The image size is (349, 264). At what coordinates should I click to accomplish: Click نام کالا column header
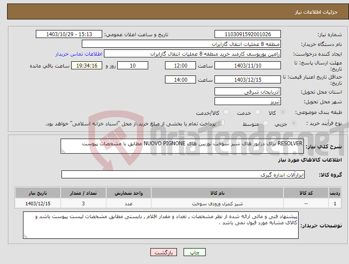pyautogui.click(x=217, y=193)
